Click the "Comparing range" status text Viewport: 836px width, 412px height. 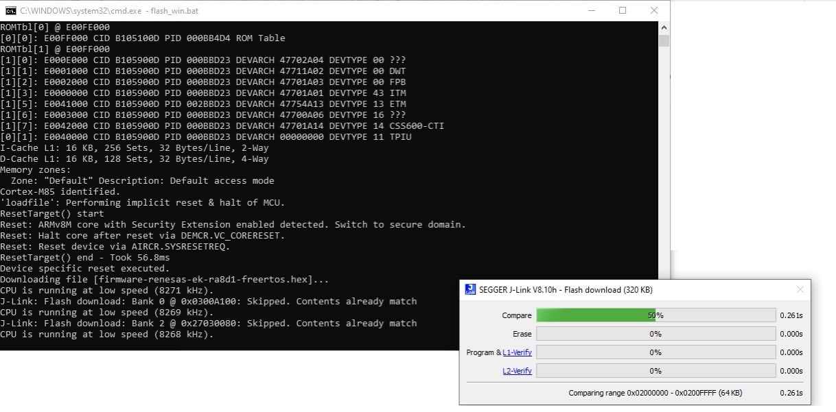[655, 393]
